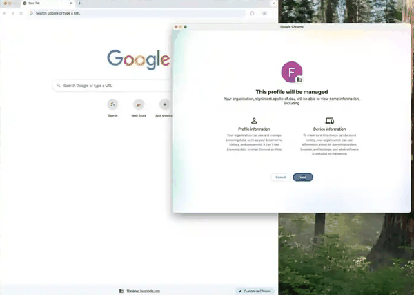Image resolution: width=414 pixels, height=295 pixels.
Task: Click 'This profile will be managed' heading
Action: (x=292, y=92)
